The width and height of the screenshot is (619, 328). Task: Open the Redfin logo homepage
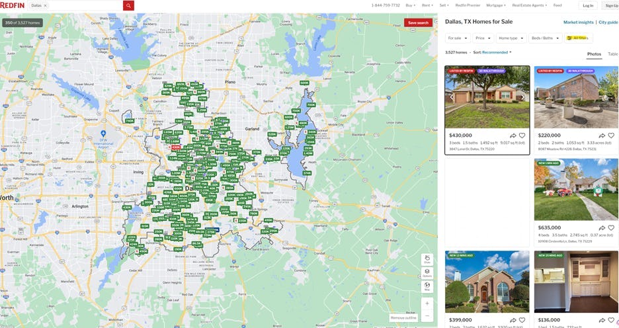pyautogui.click(x=13, y=5)
